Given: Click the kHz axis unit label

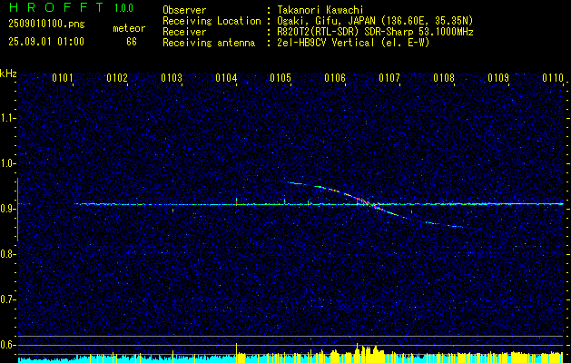Looking at the screenshot, I should 8,74.
